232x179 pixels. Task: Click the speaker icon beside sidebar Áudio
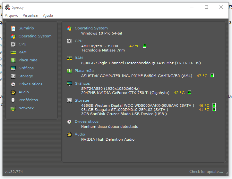13,92
